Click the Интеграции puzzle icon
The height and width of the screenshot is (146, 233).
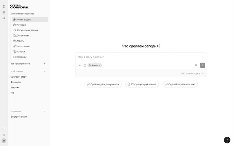coord(14,46)
